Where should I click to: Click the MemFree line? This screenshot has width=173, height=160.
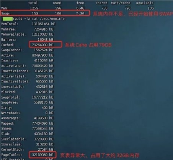(x=27, y=29)
